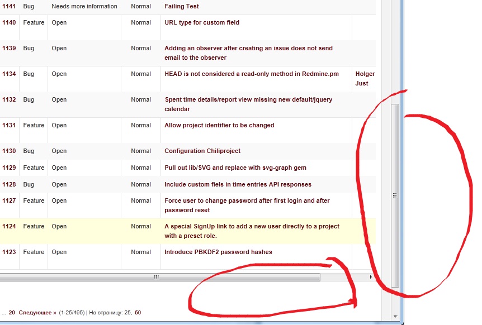Click the 'Normal' priority cell of issue 1132
Viewport: 482px width, 325px height.
(x=141, y=99)
